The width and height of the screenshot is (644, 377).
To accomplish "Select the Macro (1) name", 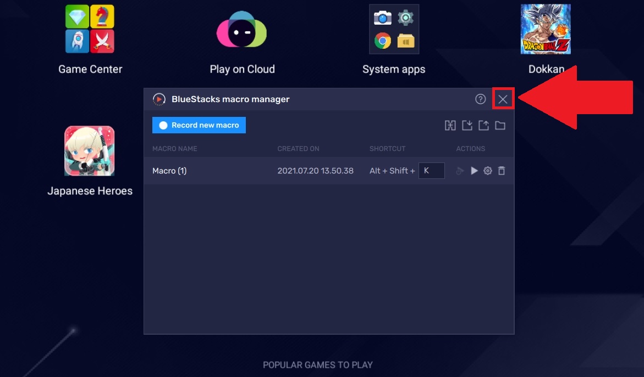I will pos(169,171).
